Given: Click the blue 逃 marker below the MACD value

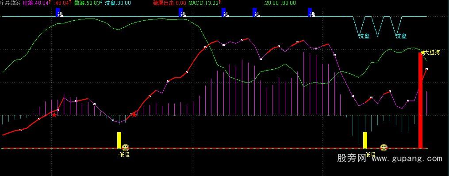Looking at the screenshot, I should [x=225, y=13].
